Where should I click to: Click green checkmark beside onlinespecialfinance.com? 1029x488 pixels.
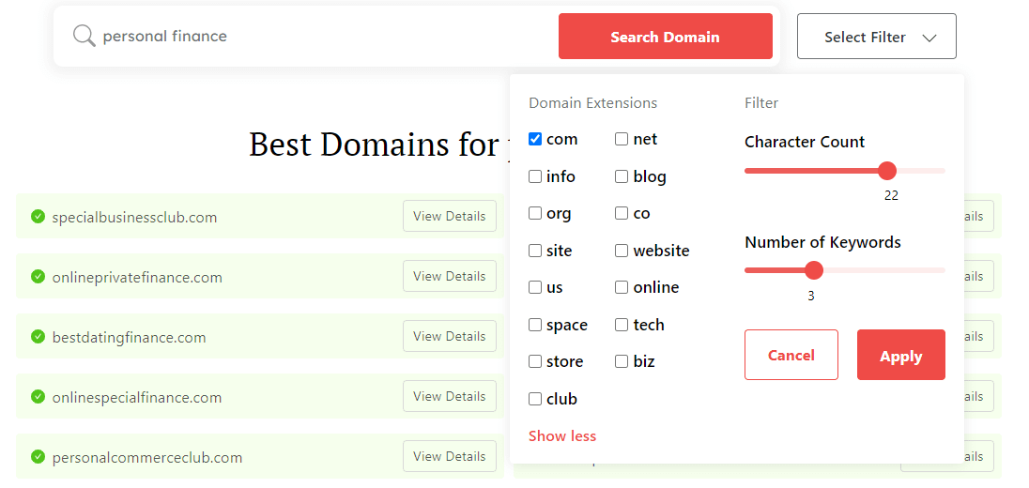(x=38, y=397)
